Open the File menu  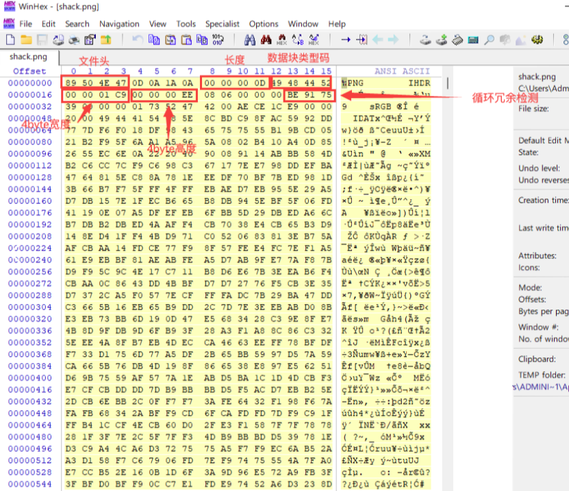(26, 23)
